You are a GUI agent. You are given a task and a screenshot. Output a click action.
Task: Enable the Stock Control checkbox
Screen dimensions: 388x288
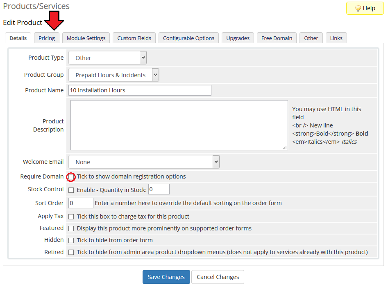(x=71, y=190)
